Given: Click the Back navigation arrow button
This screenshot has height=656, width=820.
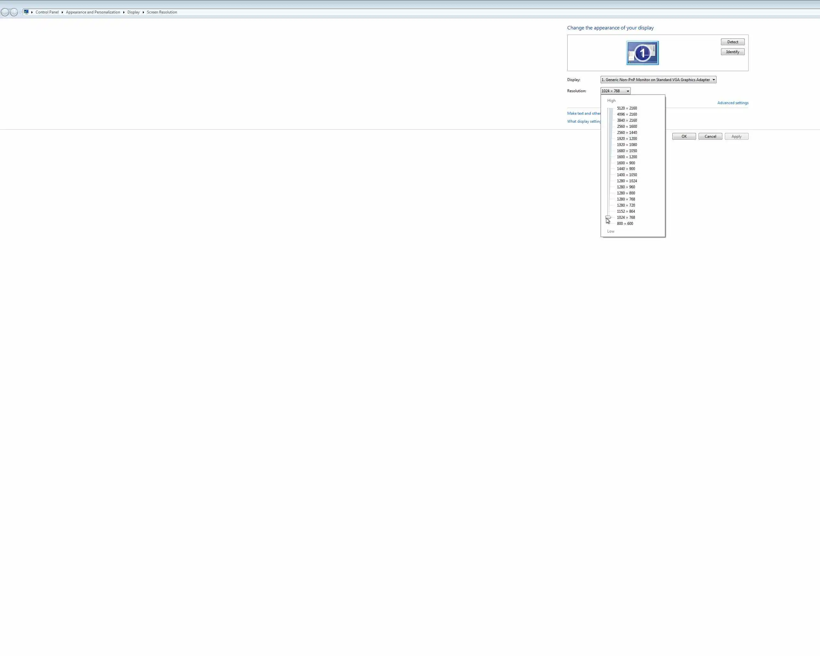Looking at the screenshot, I should [x=5, y=12].
